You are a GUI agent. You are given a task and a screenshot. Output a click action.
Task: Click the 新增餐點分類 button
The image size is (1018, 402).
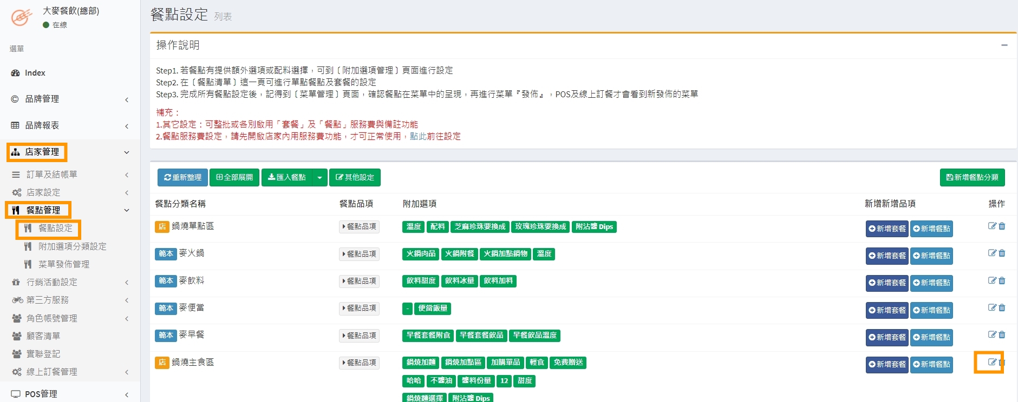coord(972,177)
